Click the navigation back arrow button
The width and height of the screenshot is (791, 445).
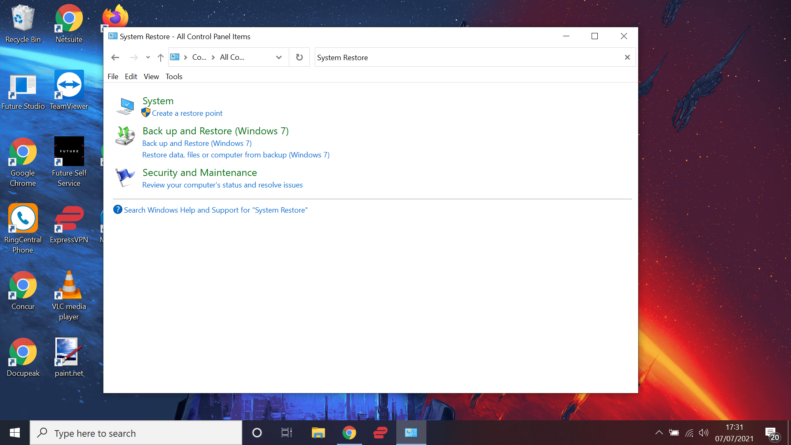pos(115,57)
